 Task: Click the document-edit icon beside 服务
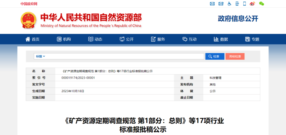pos(153,39)
